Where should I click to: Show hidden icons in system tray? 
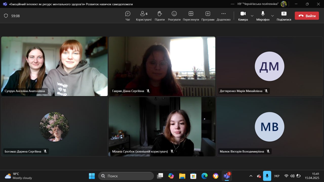[x=251, y=176]
